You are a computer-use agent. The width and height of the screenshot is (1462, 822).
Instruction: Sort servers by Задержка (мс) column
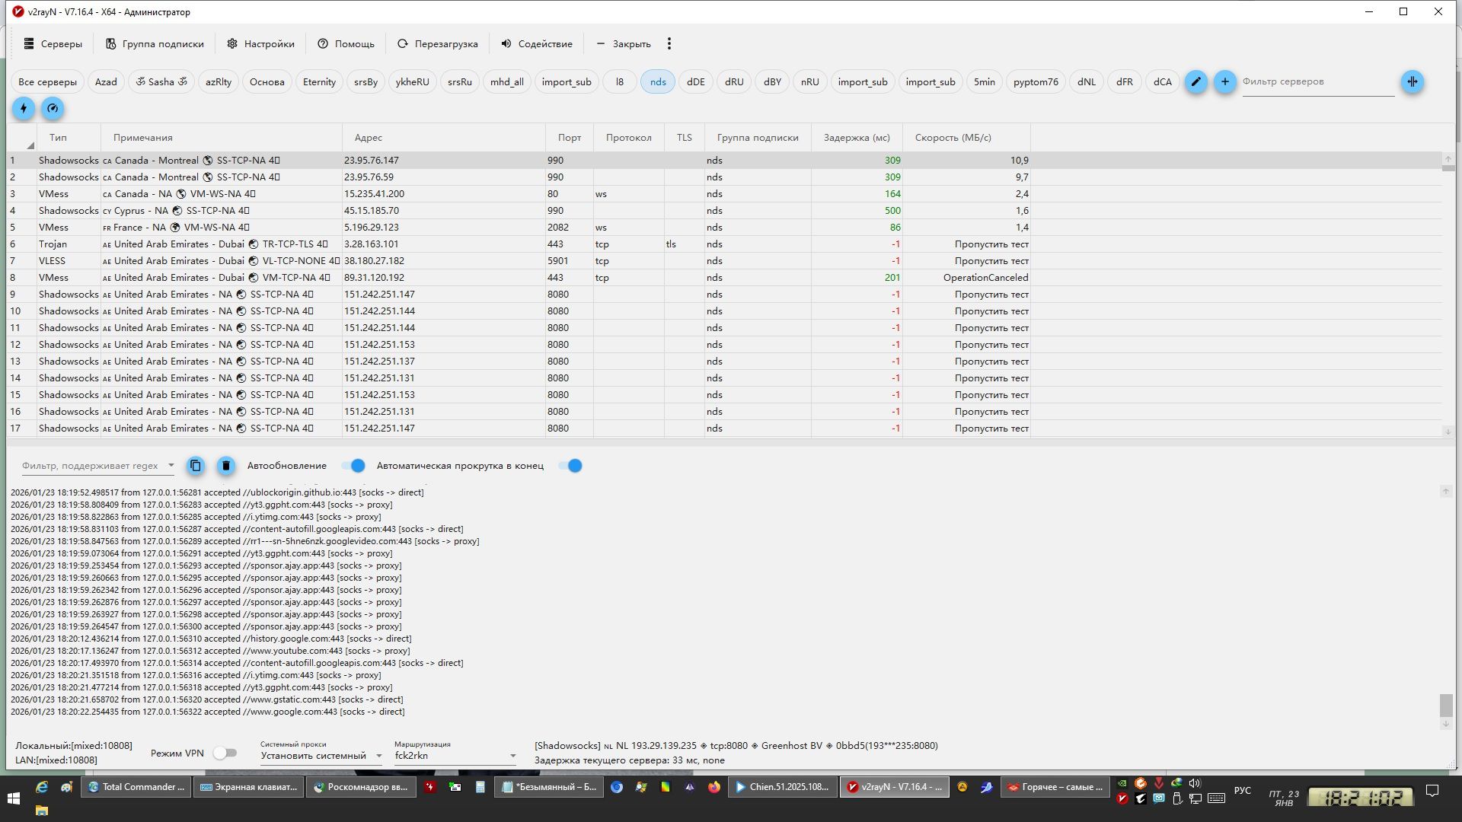pyautogui.click(x=857, y=138)
